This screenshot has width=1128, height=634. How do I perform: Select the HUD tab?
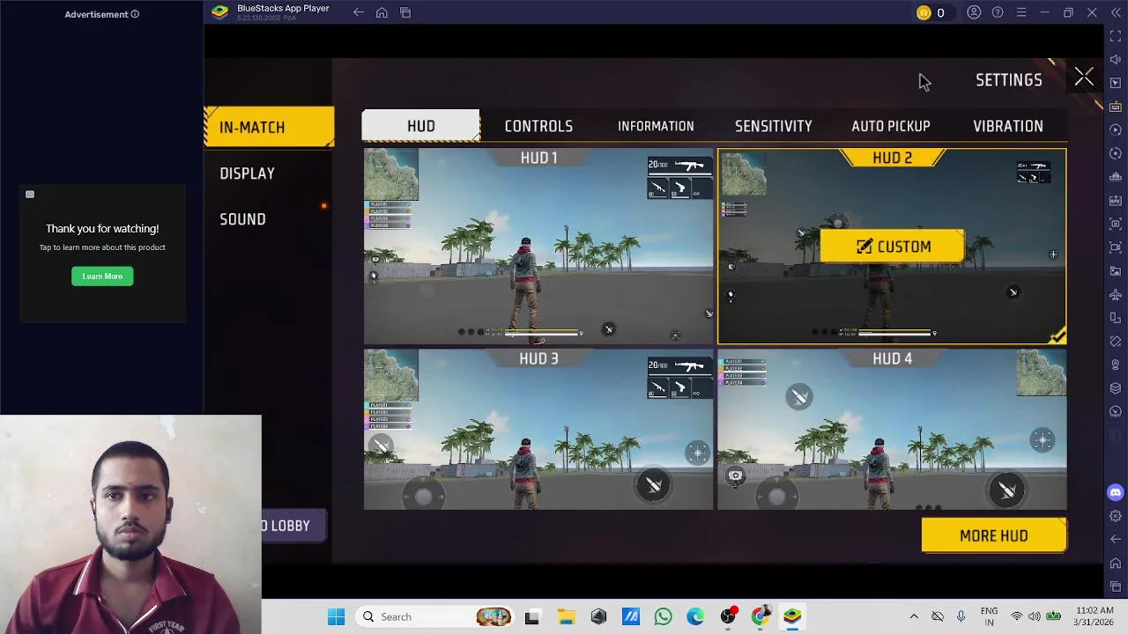coord(421,126)
